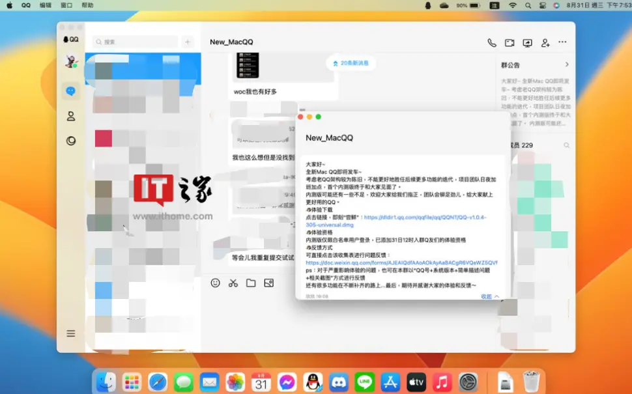Click the 20条新消息 new messages button
Image resolution: width=632 pixels, height=394 pixels.
351,63
